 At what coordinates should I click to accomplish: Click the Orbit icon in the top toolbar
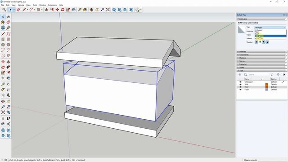pos(91,9)
